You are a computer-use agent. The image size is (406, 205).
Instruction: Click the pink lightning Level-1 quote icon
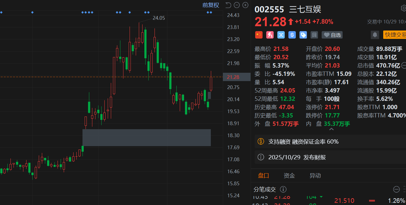click(270, 35)
